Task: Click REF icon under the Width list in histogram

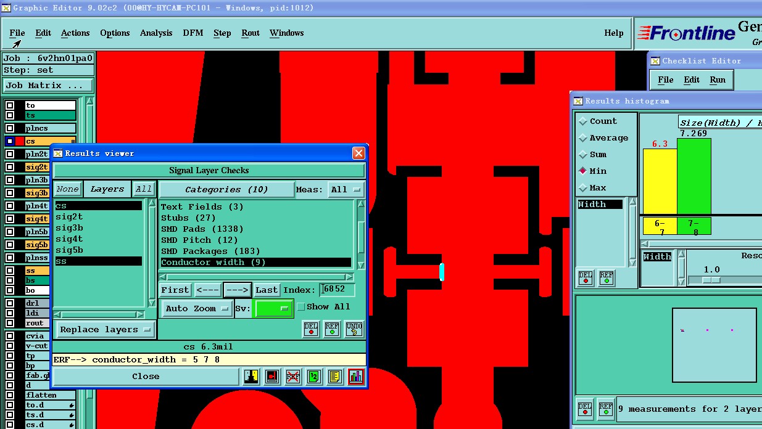Action: (x=607, y=278)
